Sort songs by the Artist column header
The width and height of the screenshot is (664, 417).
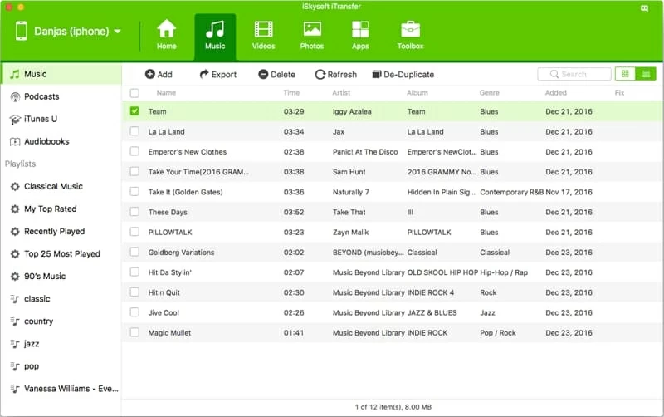(341, 93)
